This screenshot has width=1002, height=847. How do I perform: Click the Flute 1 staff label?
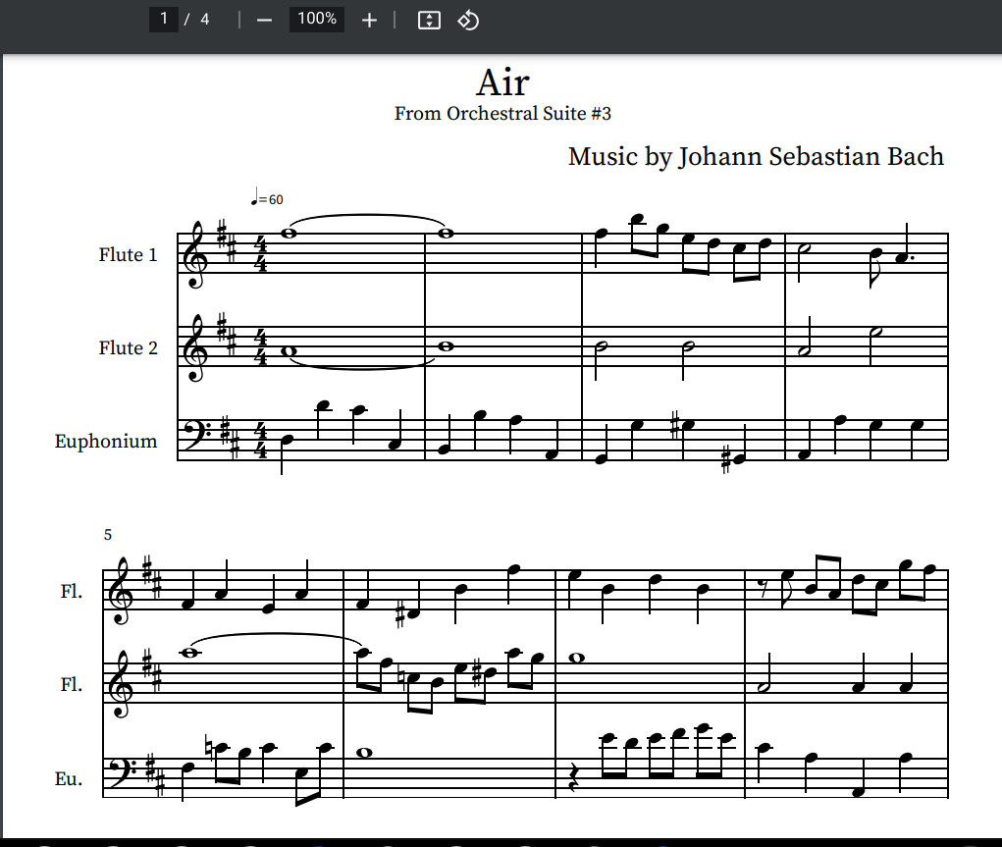(x=128, y=255)
